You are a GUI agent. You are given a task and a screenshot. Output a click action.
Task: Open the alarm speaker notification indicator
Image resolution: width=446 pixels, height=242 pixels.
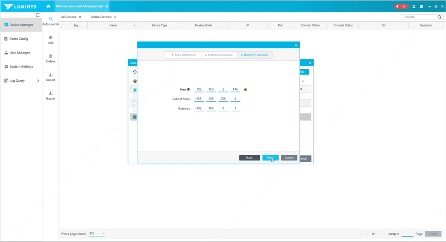tap(401, 6)
